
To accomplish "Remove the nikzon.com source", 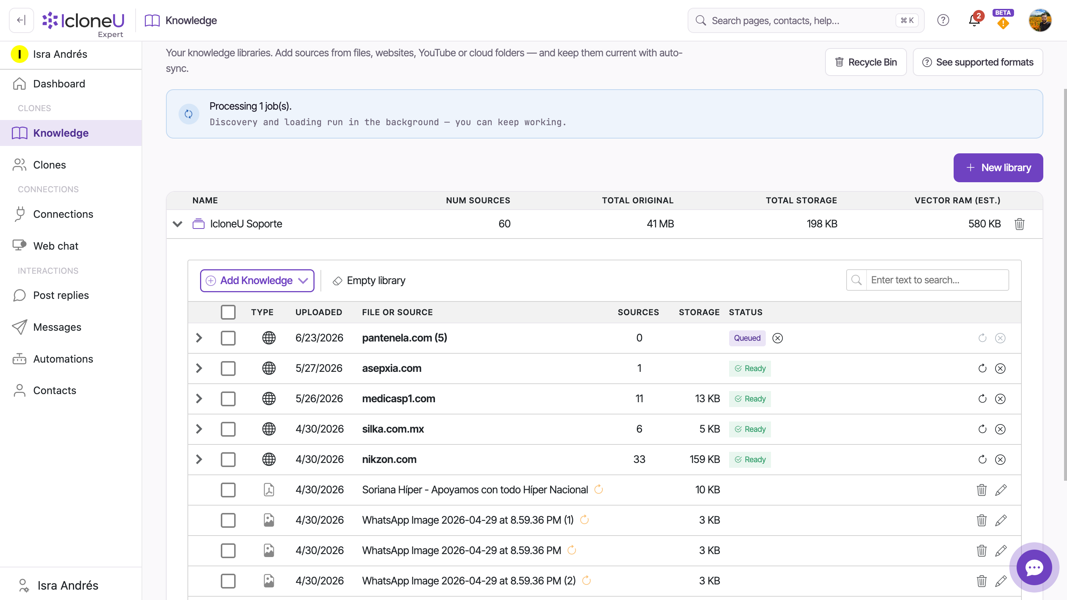I will point(1000,459).
